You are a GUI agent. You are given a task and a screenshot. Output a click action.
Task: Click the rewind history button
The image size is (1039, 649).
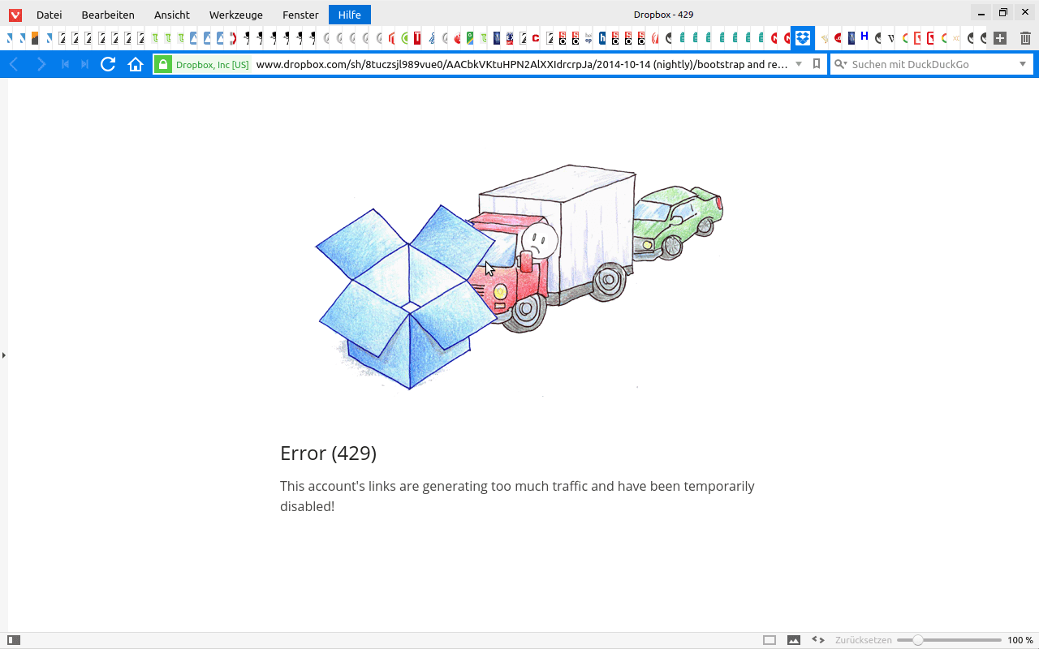[65, 64]
